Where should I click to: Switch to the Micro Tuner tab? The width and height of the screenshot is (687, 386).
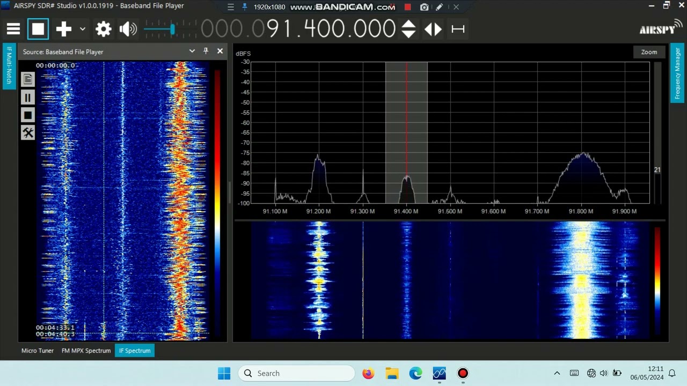point(38,351)
